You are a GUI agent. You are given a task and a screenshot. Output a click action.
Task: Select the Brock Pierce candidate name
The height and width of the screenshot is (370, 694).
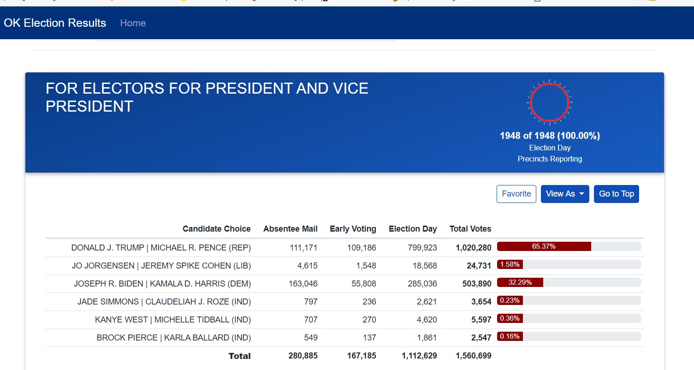174,338
